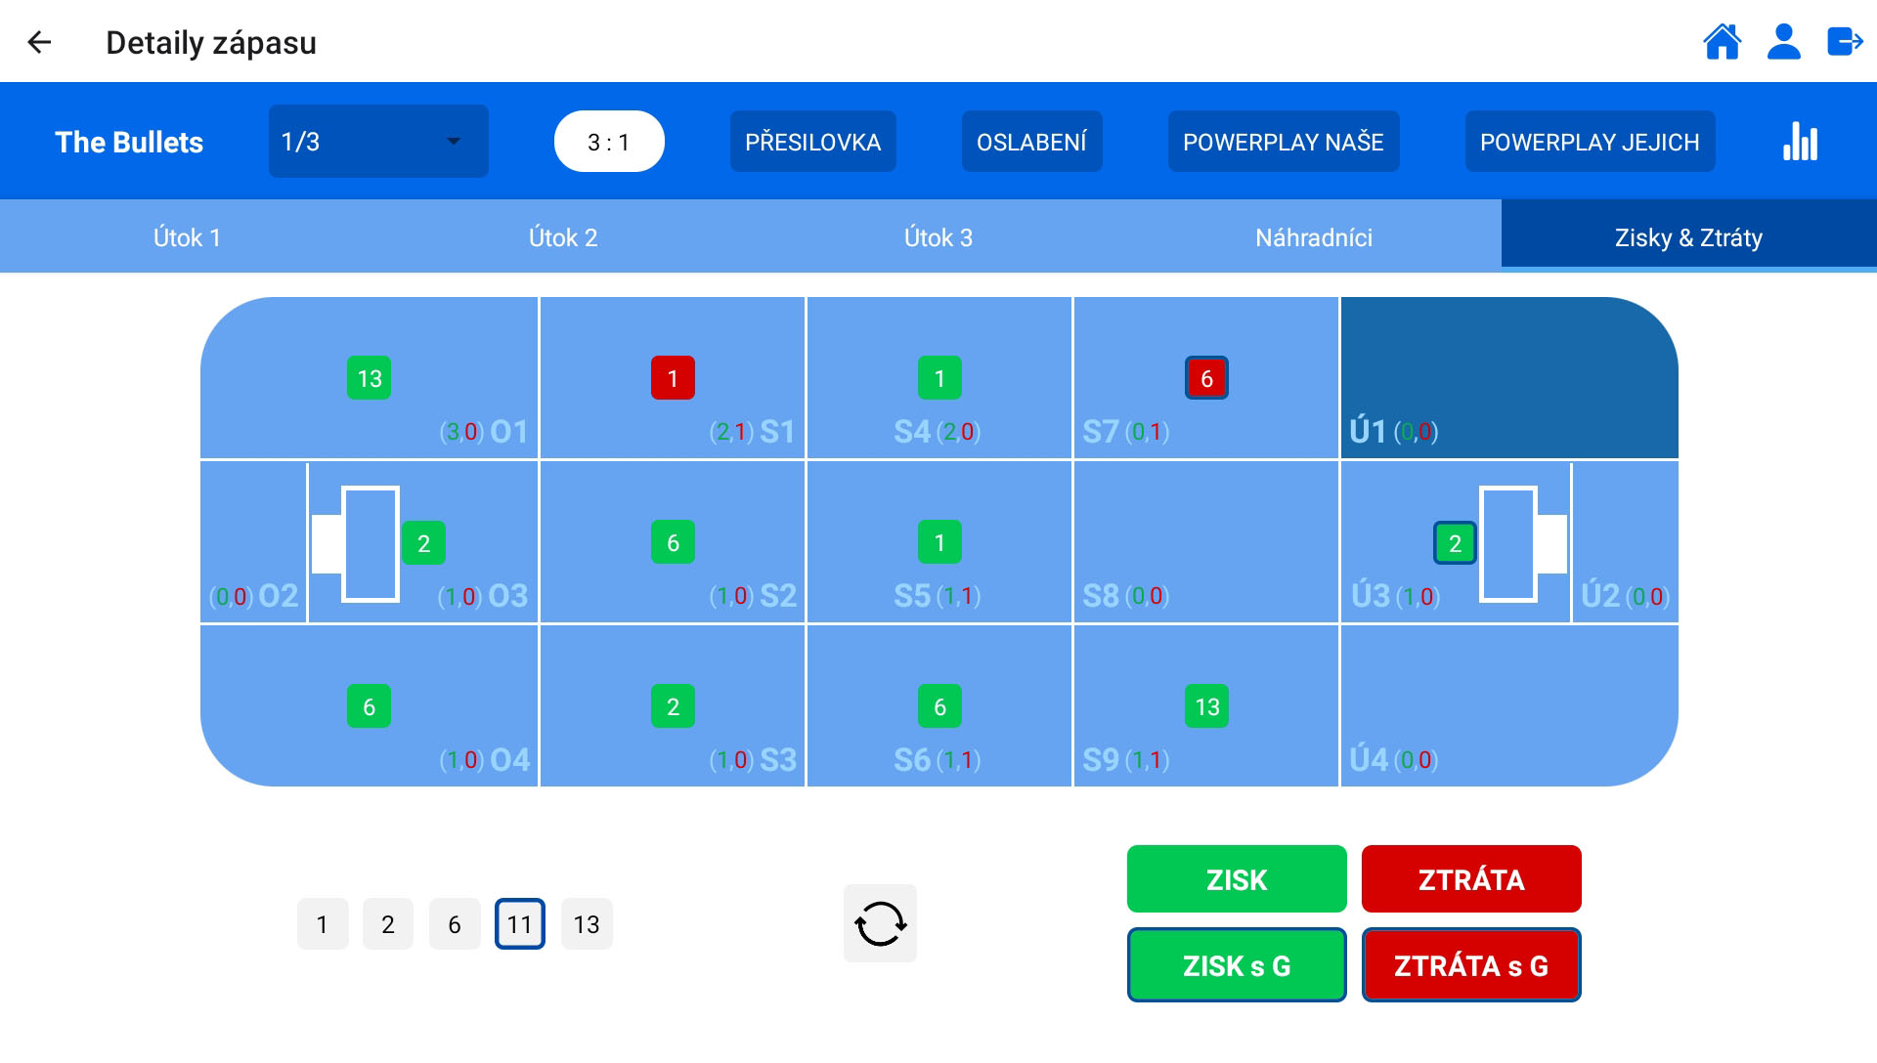This screenshot has height=1063, width=1877.
Task: Click the logout icon
Action: tap(1845, 42)
